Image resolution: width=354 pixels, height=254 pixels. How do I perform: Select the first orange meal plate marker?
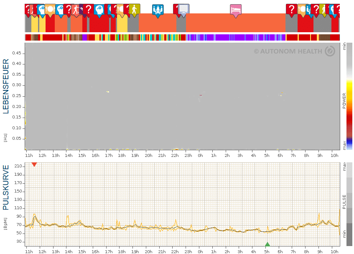click(x=50, y=10)
